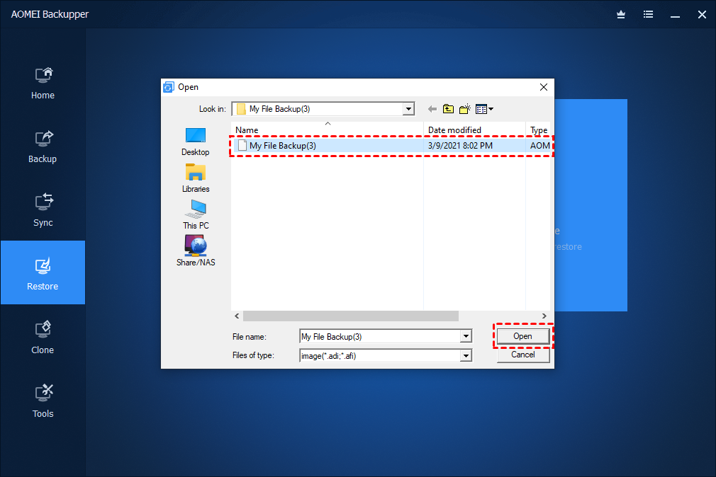This screenshot has width=716, height=477.
Task: Expand the Look in folder dropdown
Action: 408,109
